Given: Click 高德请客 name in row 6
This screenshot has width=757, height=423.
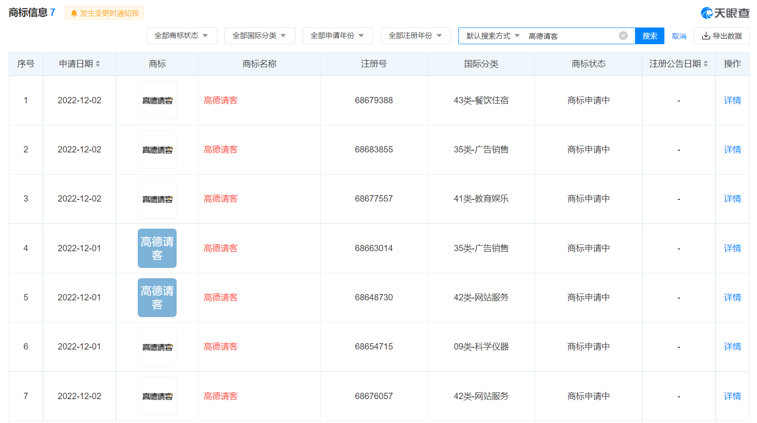Looking at the screenshot, I should click(220, 347).
